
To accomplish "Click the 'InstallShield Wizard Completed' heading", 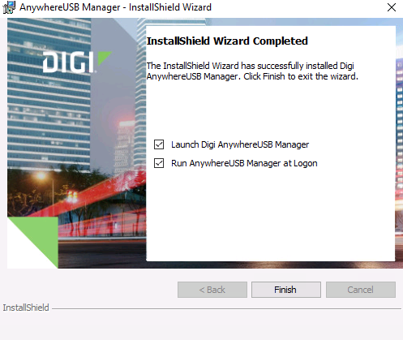I will coord(227,41).
